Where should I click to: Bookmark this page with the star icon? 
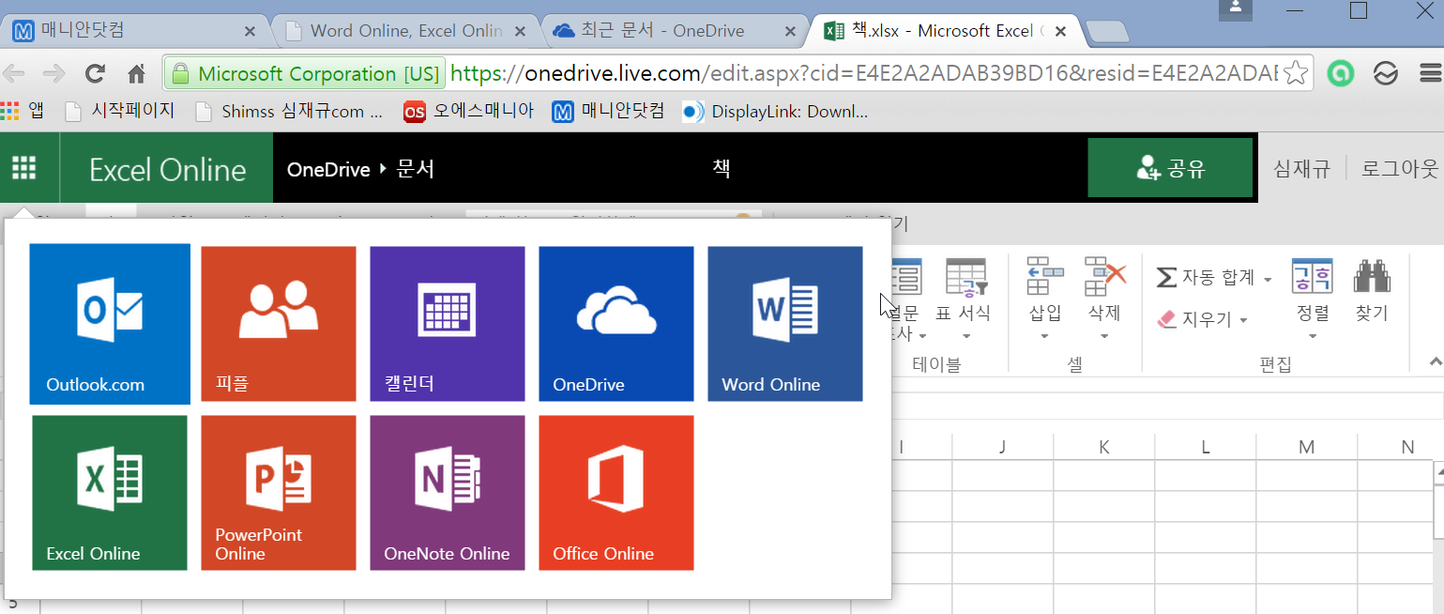click(x=1296, y=73)
